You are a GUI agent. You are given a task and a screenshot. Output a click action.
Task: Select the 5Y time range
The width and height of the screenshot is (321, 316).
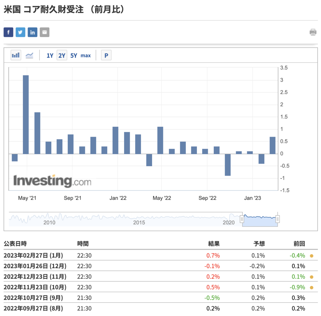74,56
